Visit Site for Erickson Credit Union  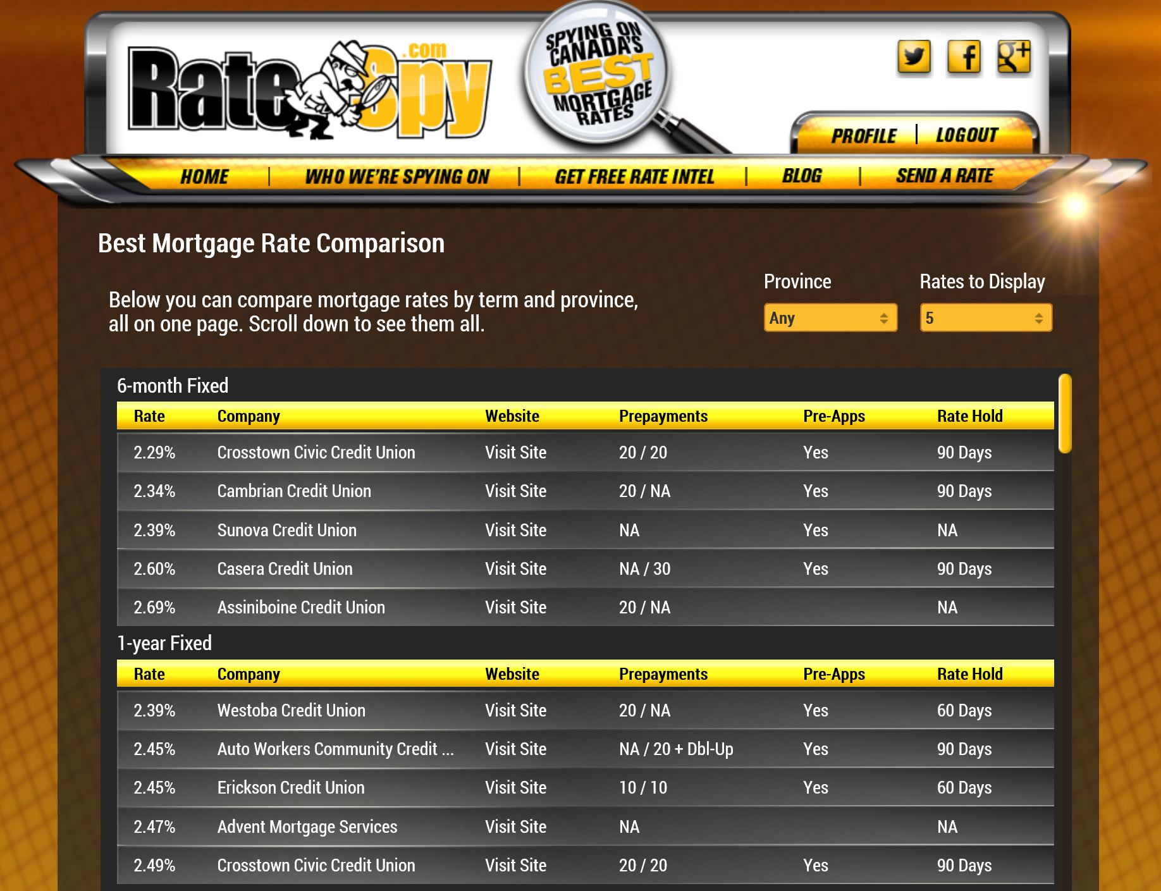coord(515,787)
